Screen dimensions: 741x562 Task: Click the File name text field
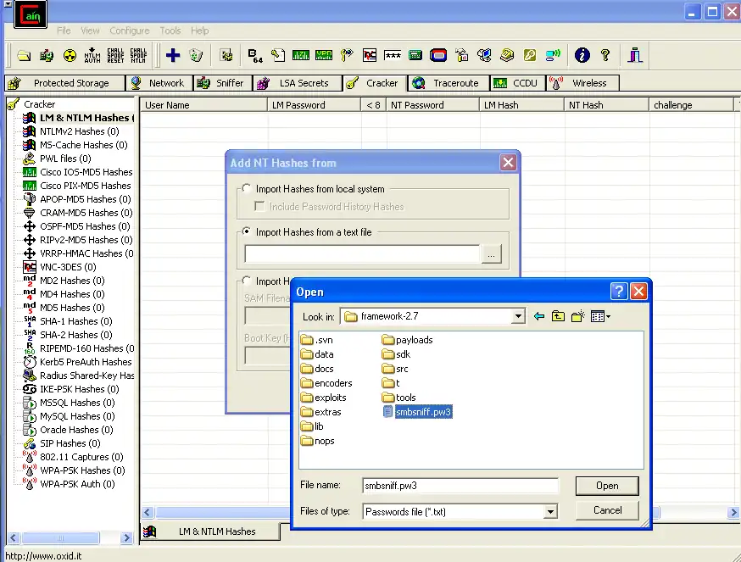459,486
